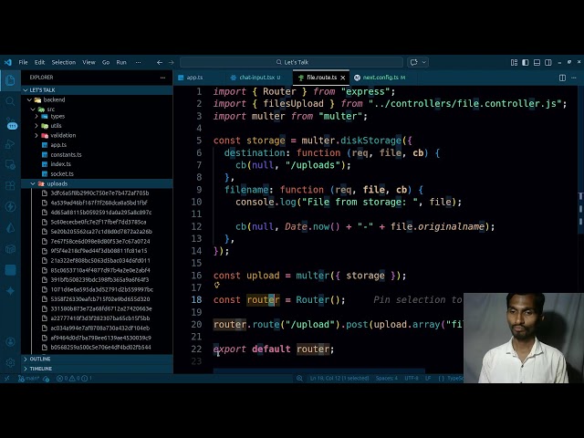Click the Let's Talk command center search box
584x438 pixels.
[292, 62]
